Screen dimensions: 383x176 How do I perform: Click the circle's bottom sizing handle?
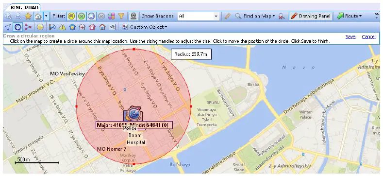click(133, 163)
